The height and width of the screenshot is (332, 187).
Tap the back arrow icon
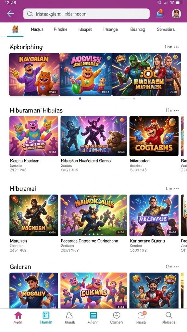click(x=10, y=14)
